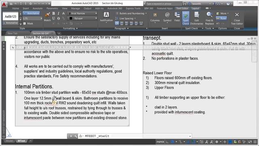Close the Text Editor
259x146 pixels.
click(x=237, y=18)
